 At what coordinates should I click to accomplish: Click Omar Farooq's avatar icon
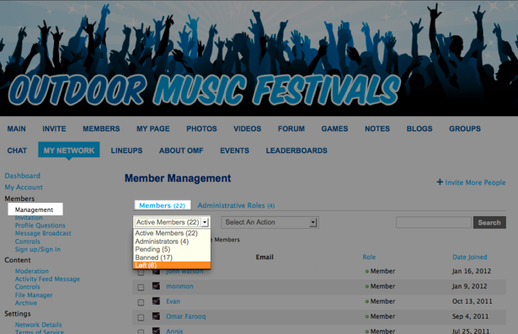pos(156,316)
